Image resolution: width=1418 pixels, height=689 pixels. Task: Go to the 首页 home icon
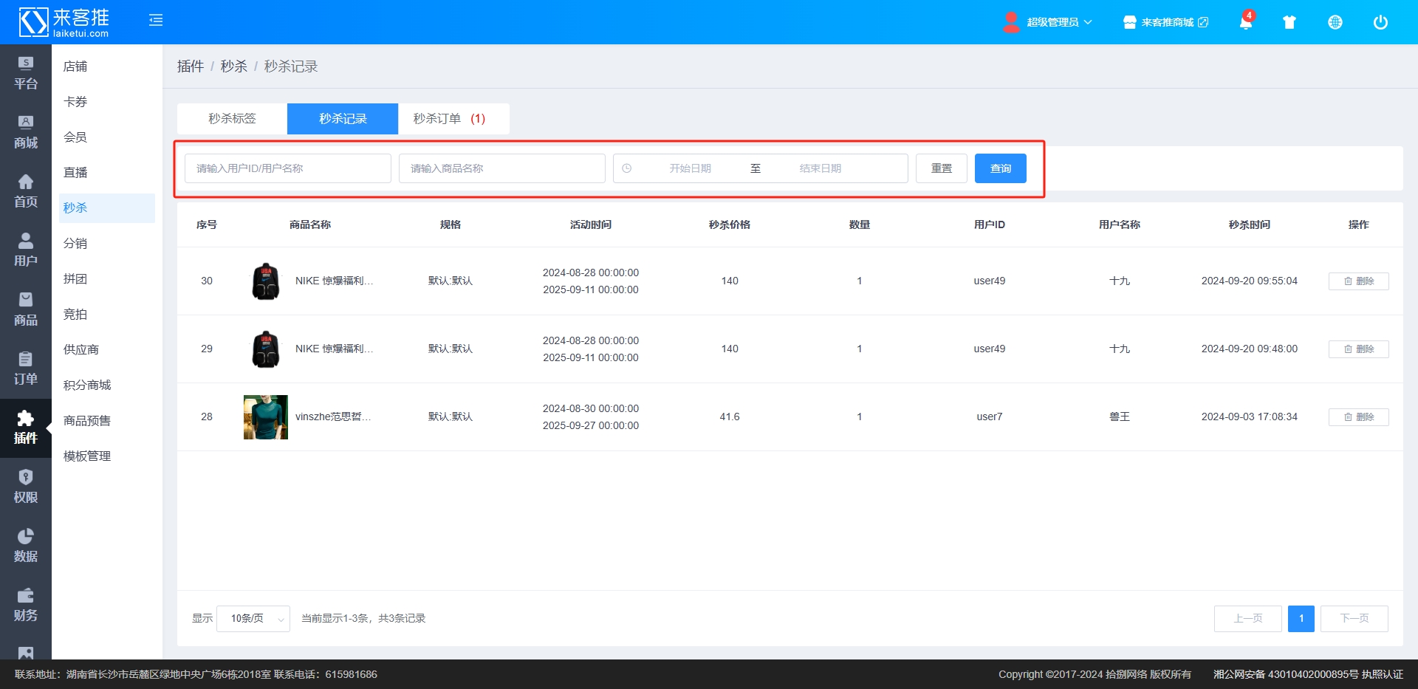[x=25, y=191]
